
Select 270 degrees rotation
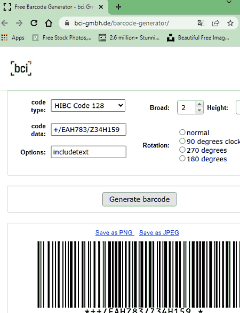click(x=182, y=150)
